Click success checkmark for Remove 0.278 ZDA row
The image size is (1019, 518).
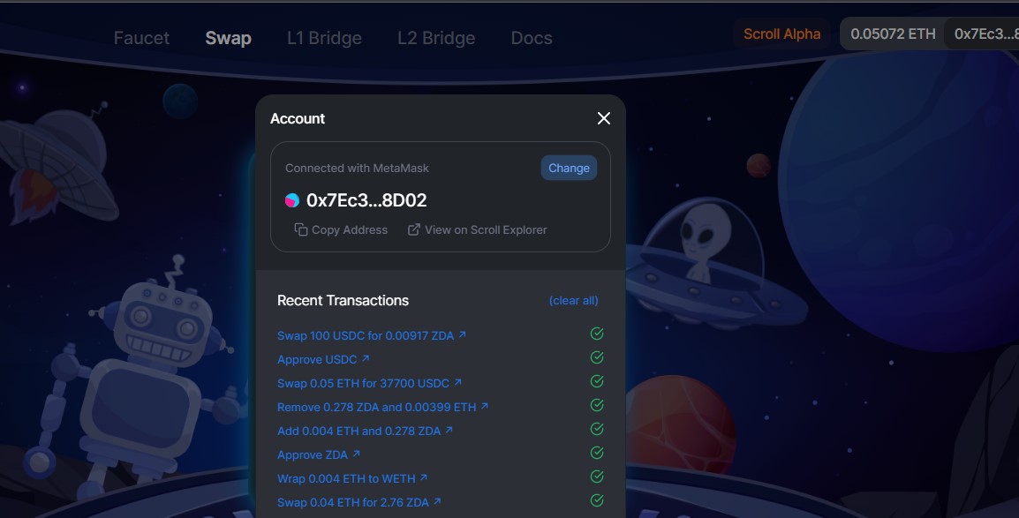[597, 405]
